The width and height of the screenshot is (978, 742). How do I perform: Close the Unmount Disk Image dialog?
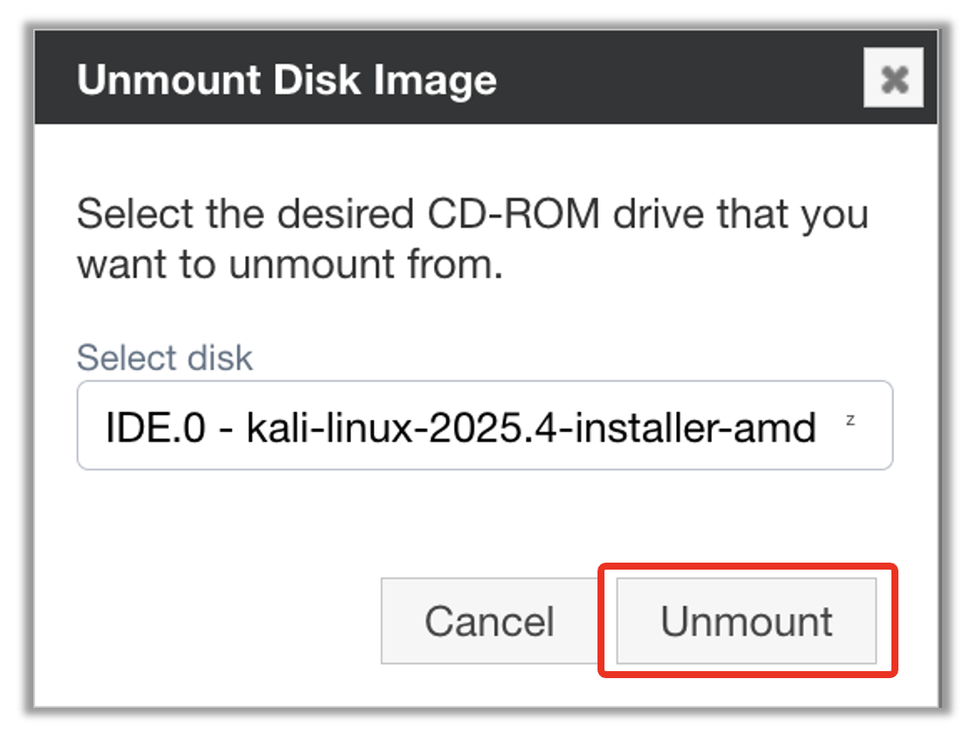(893, 80)
